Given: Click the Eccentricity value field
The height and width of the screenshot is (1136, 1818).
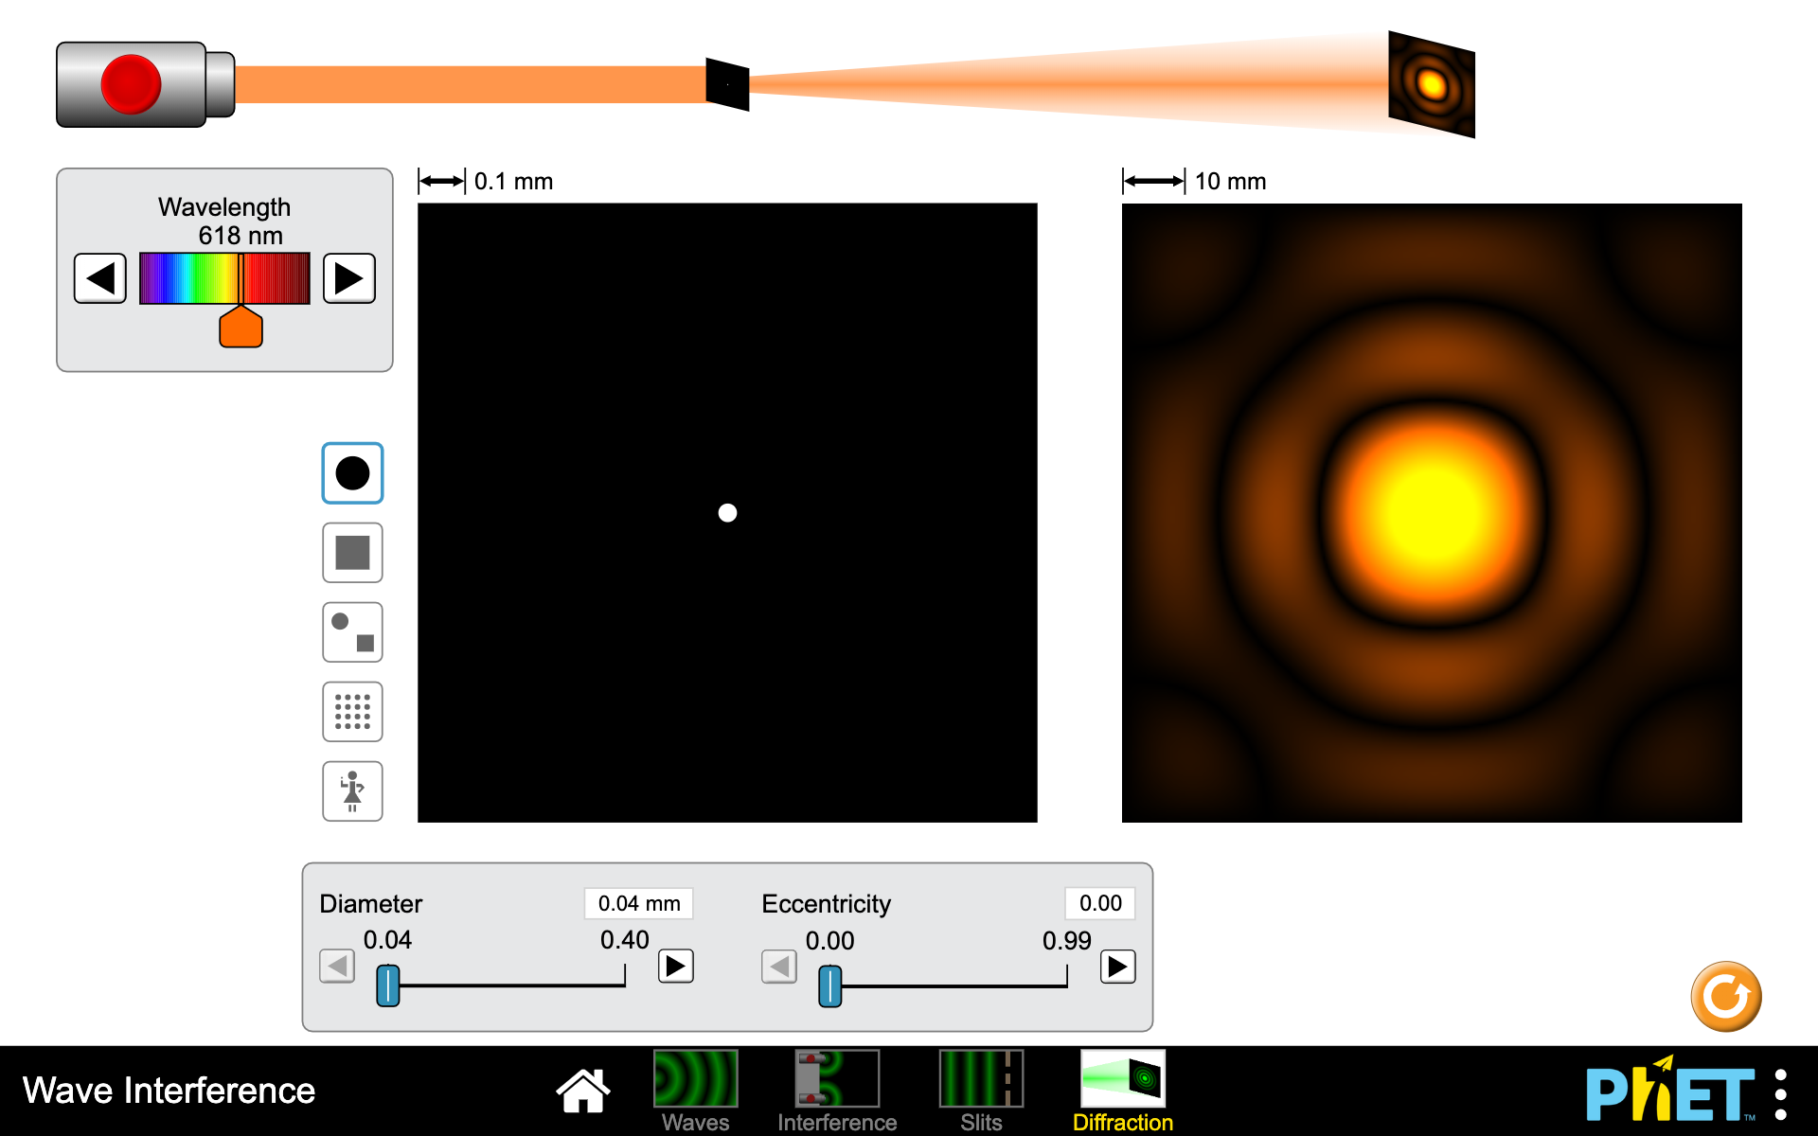Looking at the screenshot, I should pos(1099,903).
